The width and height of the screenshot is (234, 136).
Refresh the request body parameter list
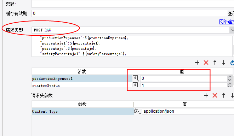click(x=232, y=63)
